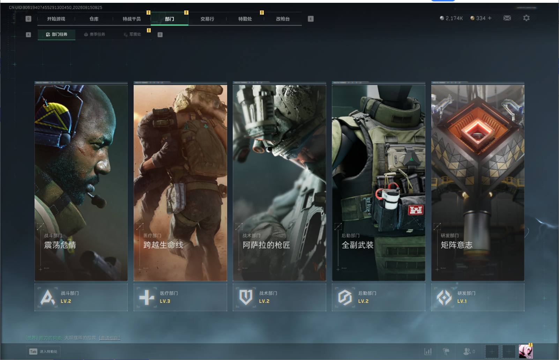Click the expand icon on 矩阵意志 card
559x360 pixels.
[437, 227]
